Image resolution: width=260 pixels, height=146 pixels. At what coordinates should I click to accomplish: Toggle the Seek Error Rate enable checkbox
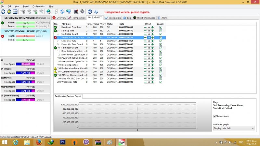161,41
